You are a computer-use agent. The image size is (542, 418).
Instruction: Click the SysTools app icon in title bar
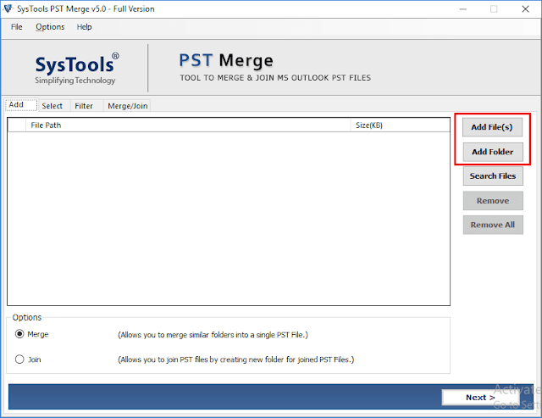[8, 8]
